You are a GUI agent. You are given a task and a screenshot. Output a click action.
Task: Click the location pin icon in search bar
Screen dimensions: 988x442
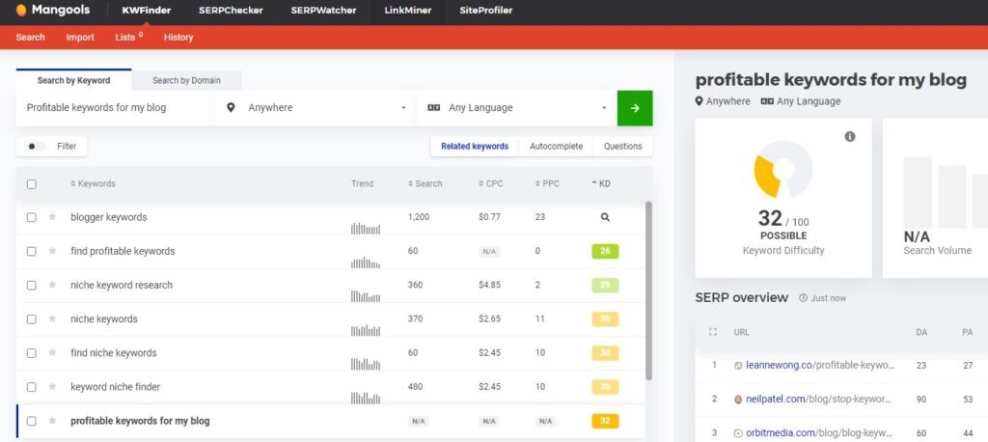point(231,108)
